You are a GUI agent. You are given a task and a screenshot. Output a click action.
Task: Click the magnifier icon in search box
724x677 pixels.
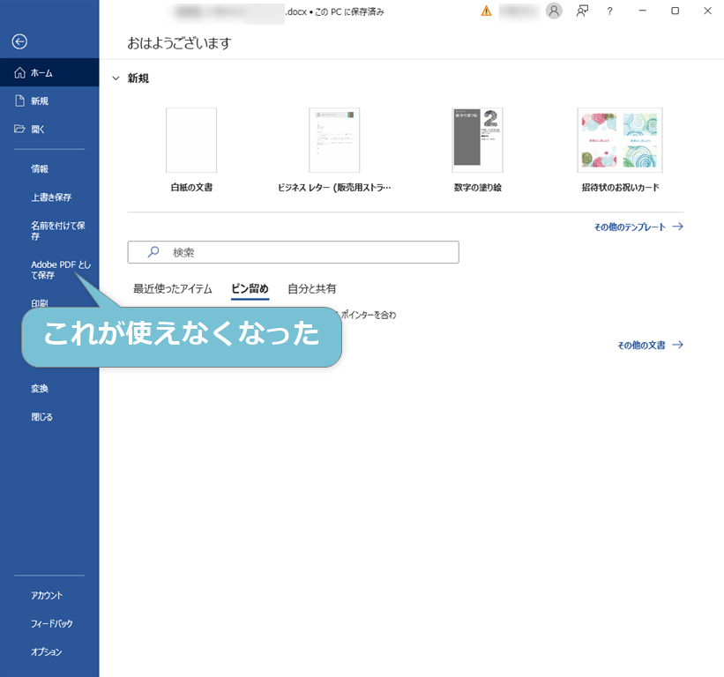[x=153, y=252]
